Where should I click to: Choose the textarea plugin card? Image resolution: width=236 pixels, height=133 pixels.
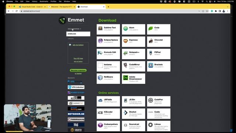pos(108,66)
